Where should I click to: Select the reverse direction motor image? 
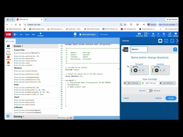(x=160, y=70)
